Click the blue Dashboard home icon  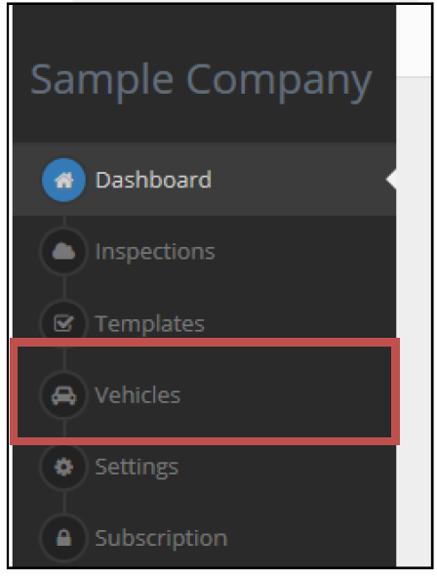(x=63, y=180)
